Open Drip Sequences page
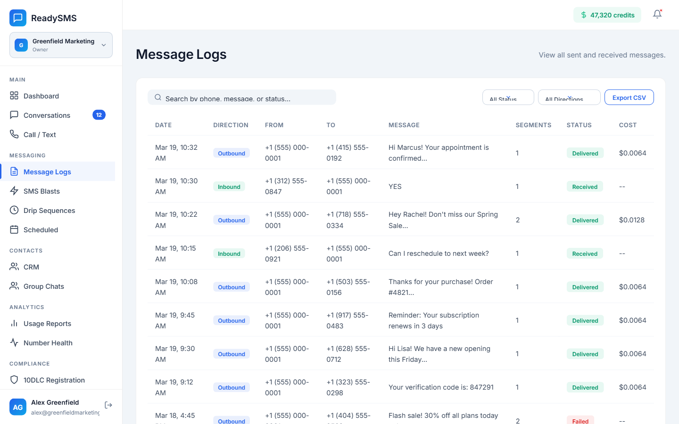Screen dimensions: 679x424 tap(58, 210)
